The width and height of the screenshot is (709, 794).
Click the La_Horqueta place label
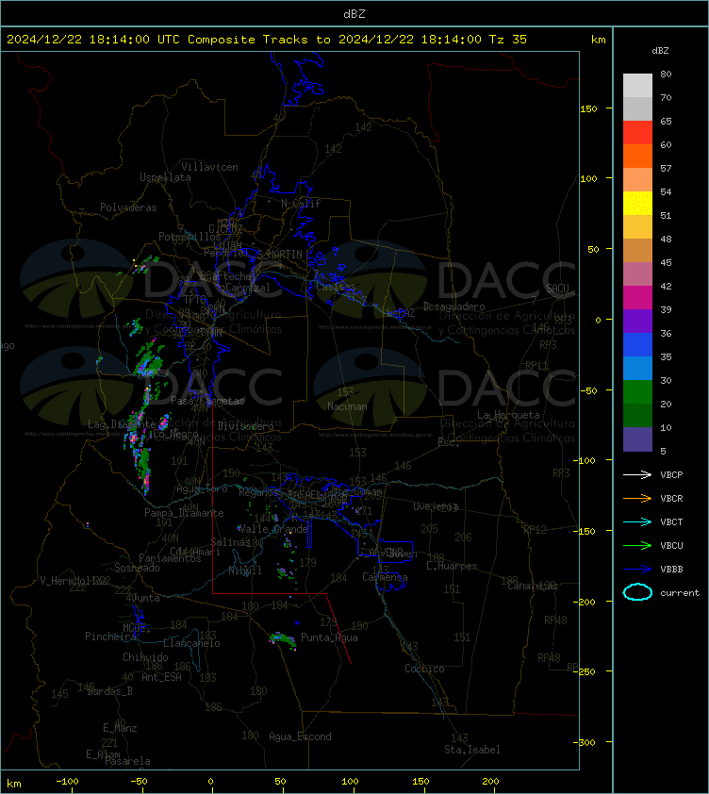pos(508,415)
